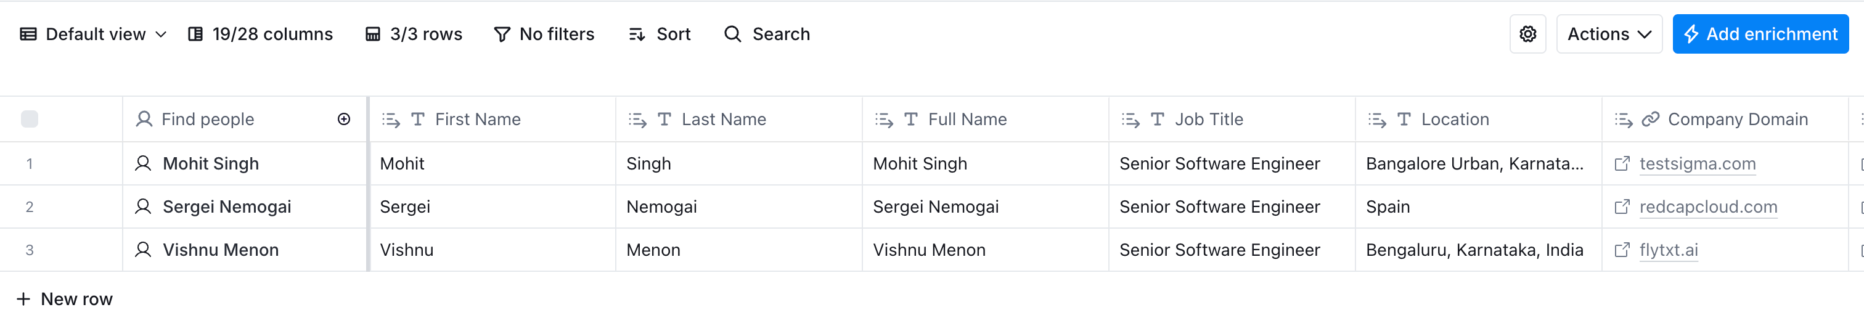Toggle the select-all rows checkbox
The width and height of the screenshot is (1864, 331).
30,120
